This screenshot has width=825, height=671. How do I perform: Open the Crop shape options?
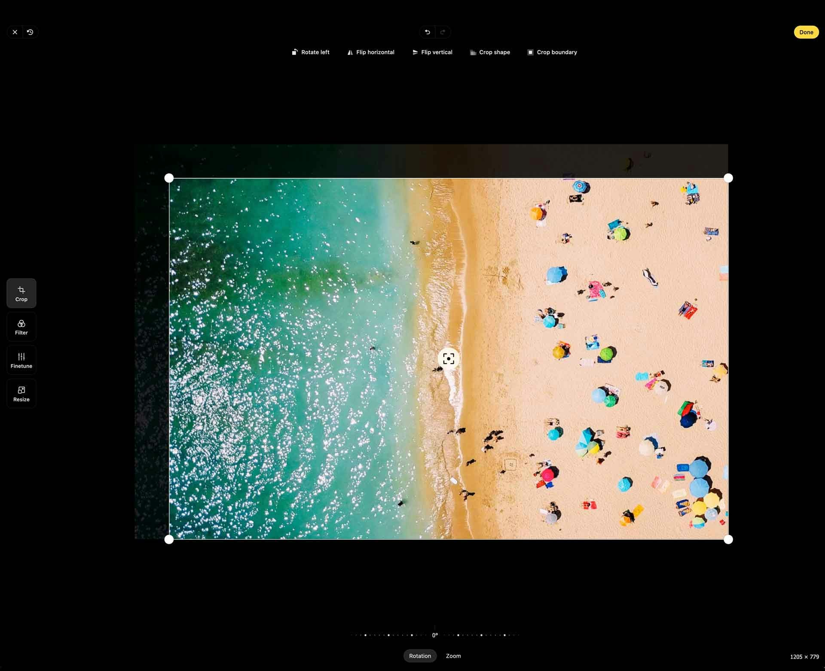click(x=490, y=52)
